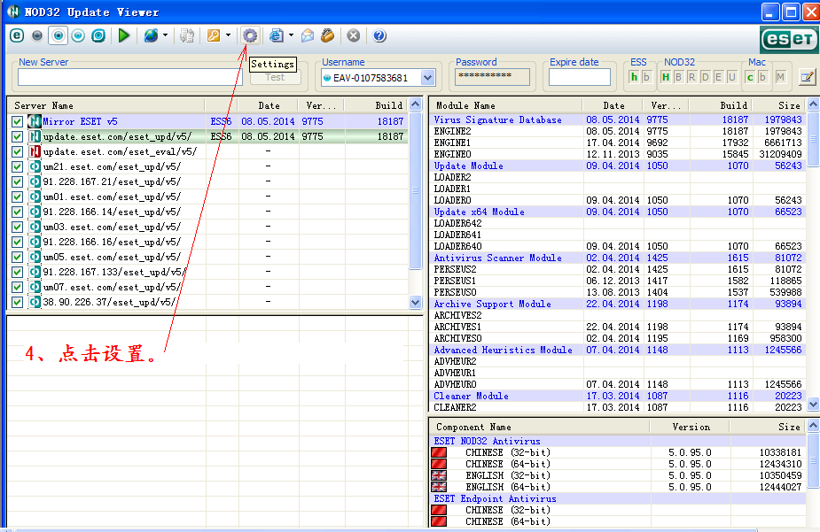
Task: Click the green 'h' icon in ESS group
Action: [x=634, y=77]
